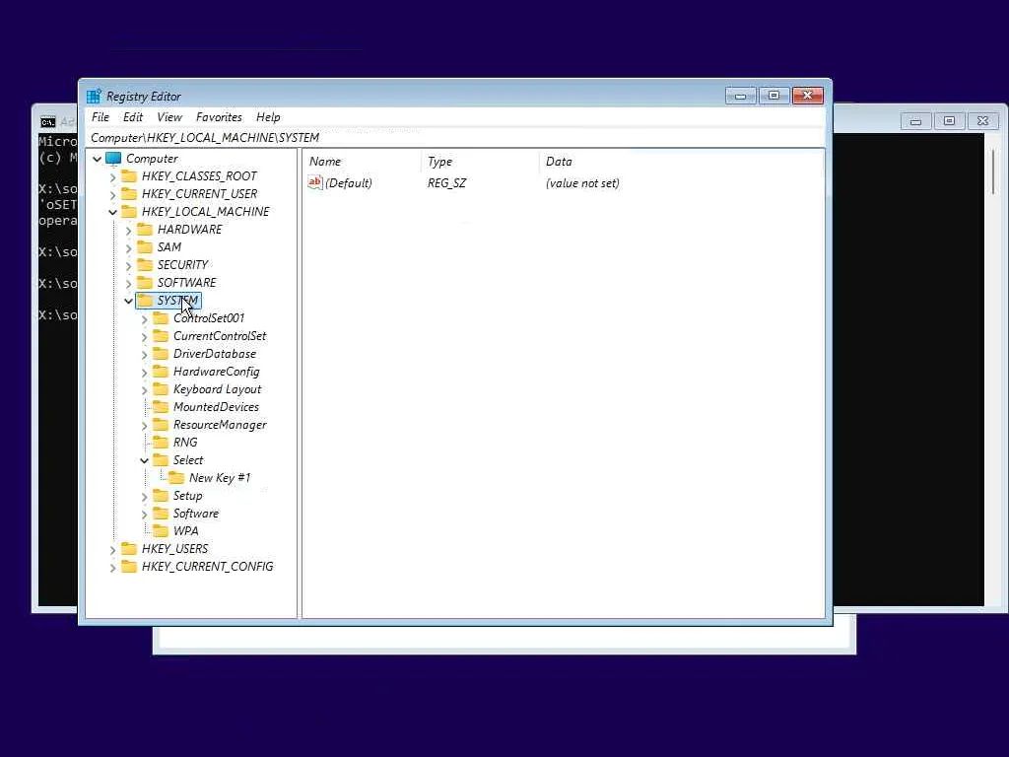The height and width of the screenshot is (757, 1009).
Task: Expand CurrentControlSet chevron
Action: pos(144,337)
